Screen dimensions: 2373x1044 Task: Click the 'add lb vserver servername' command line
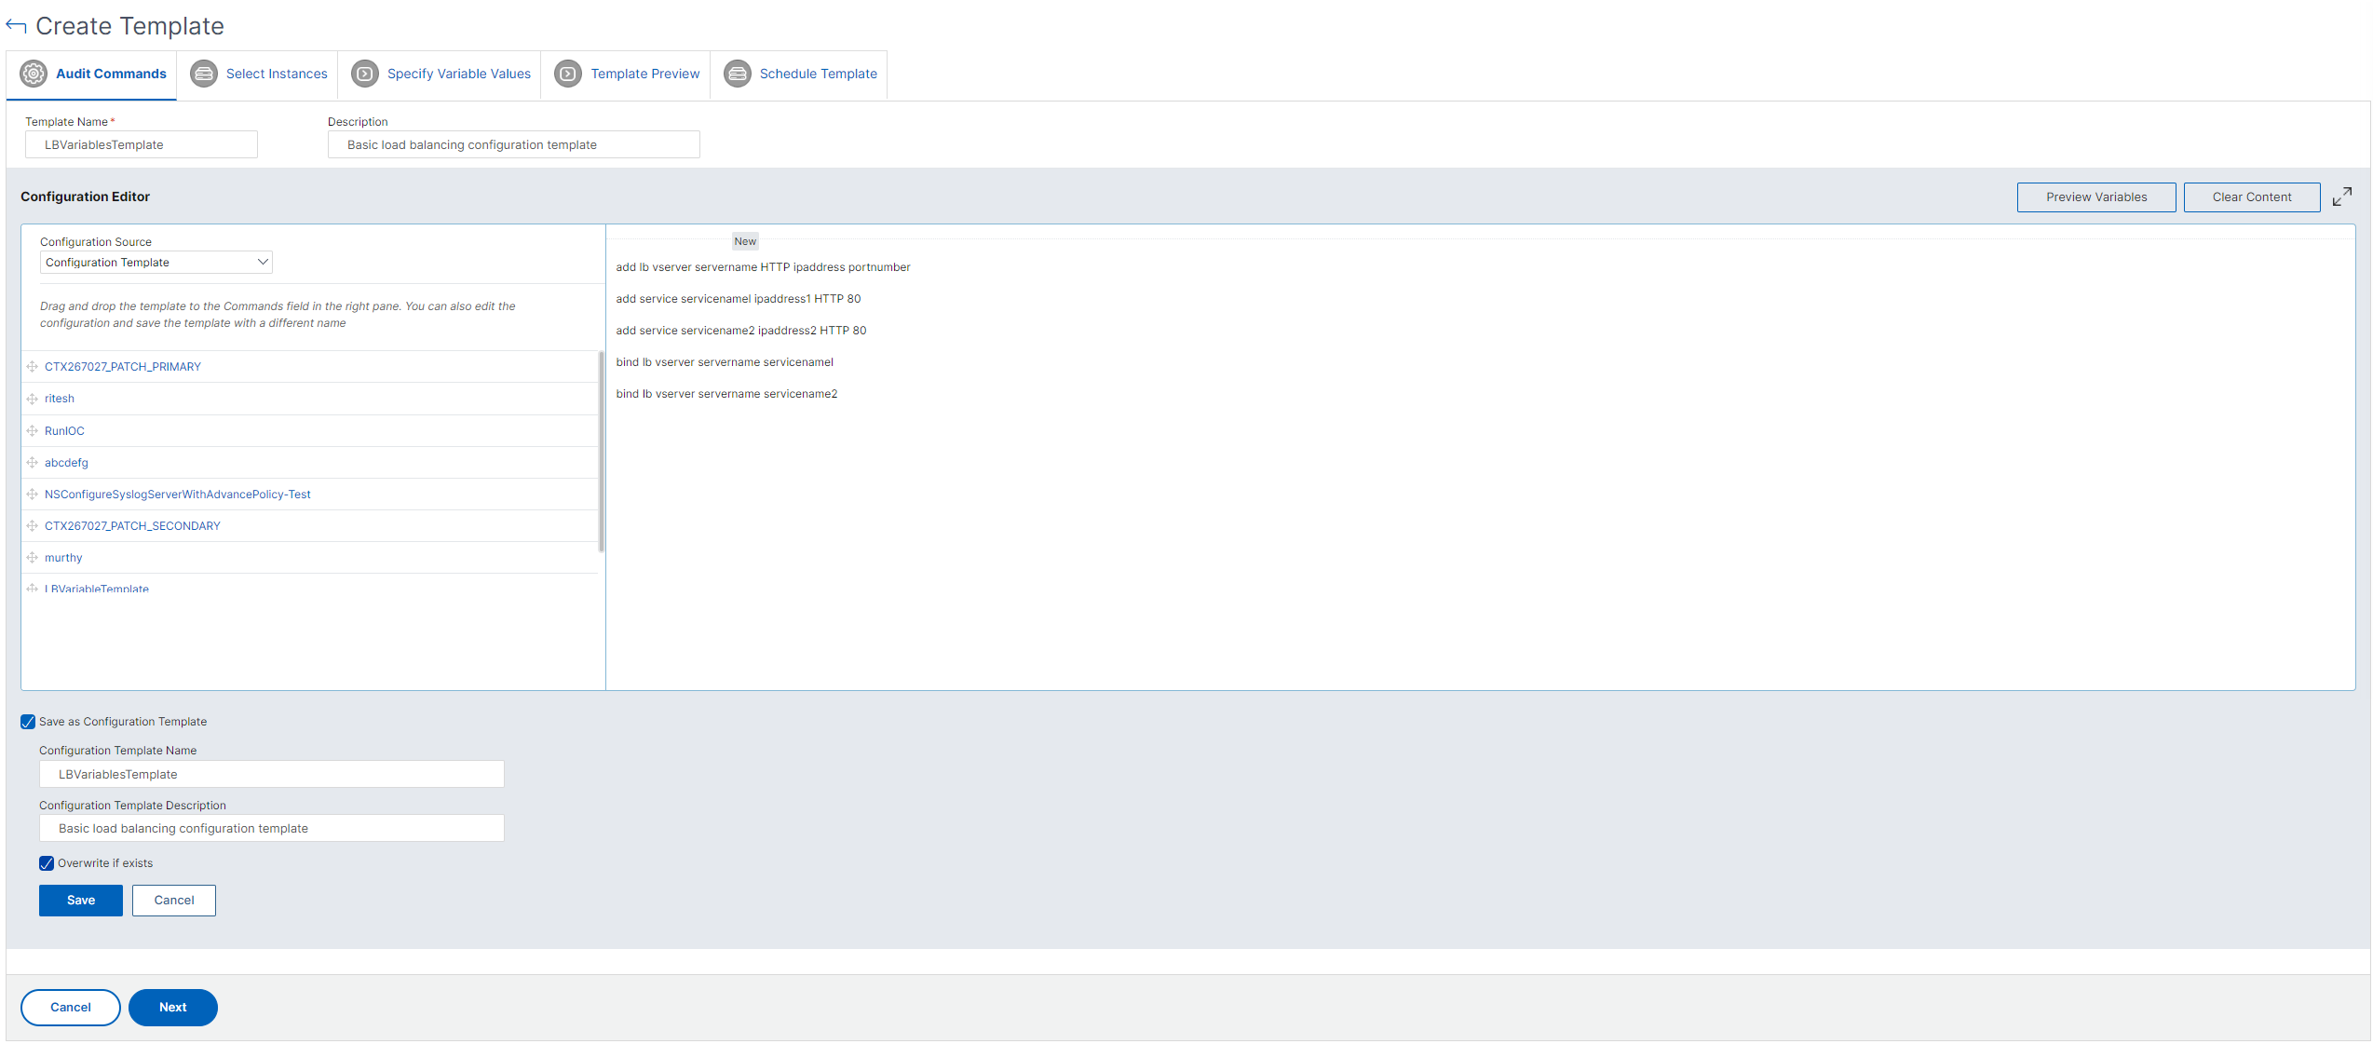(764, 267)
